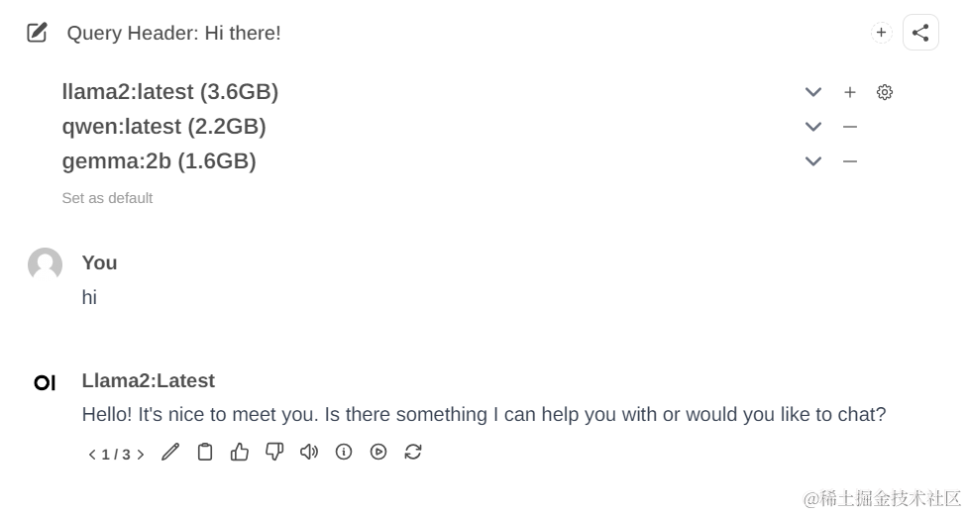
Task: Give the response a thumbs down
Action: [x=274, y=452]
